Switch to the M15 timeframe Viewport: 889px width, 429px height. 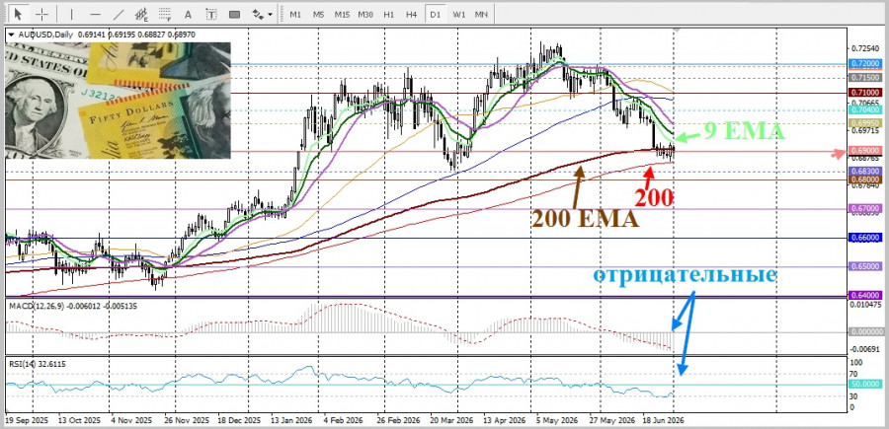(342, 14)
